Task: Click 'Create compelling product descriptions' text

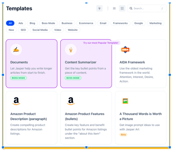Action: pyautogui.click(x=28, y=129)
